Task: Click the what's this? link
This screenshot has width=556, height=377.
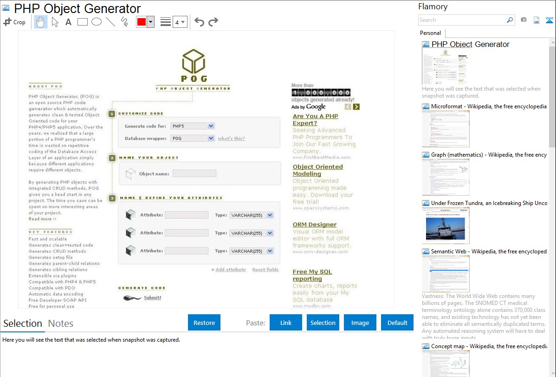Action: [x=231, y=138]
